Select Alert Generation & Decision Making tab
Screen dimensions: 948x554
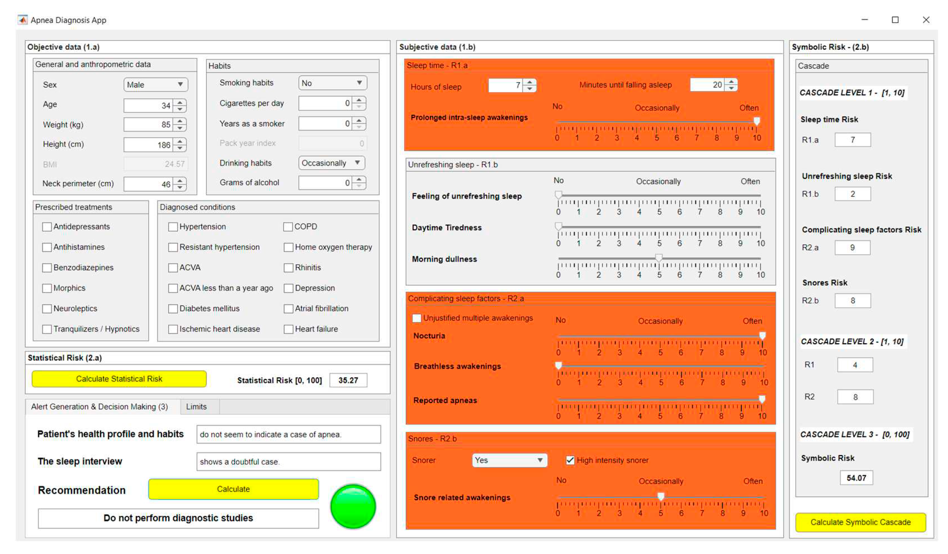coord(100,407)
